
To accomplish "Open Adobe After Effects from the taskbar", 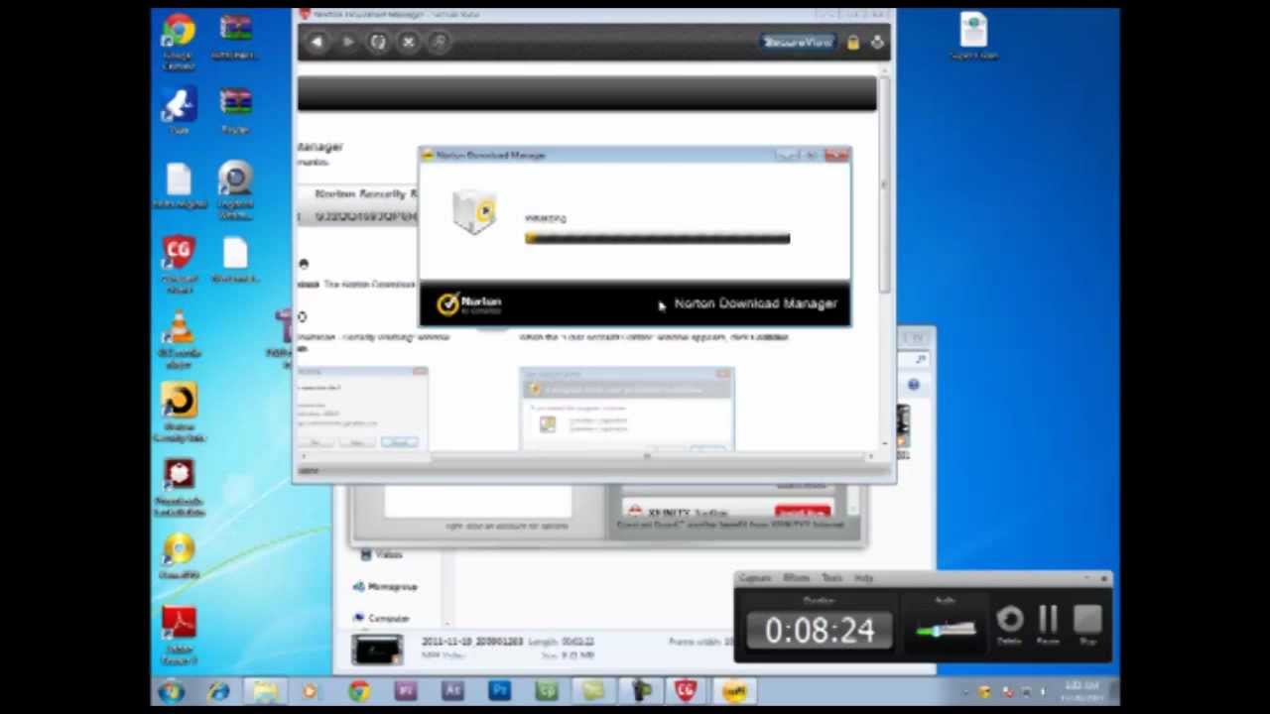I will 452,691.
